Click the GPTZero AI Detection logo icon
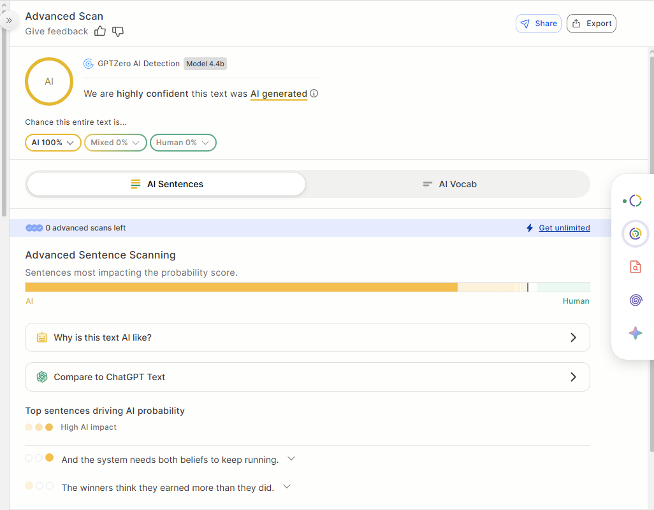 tap(89, 64)
